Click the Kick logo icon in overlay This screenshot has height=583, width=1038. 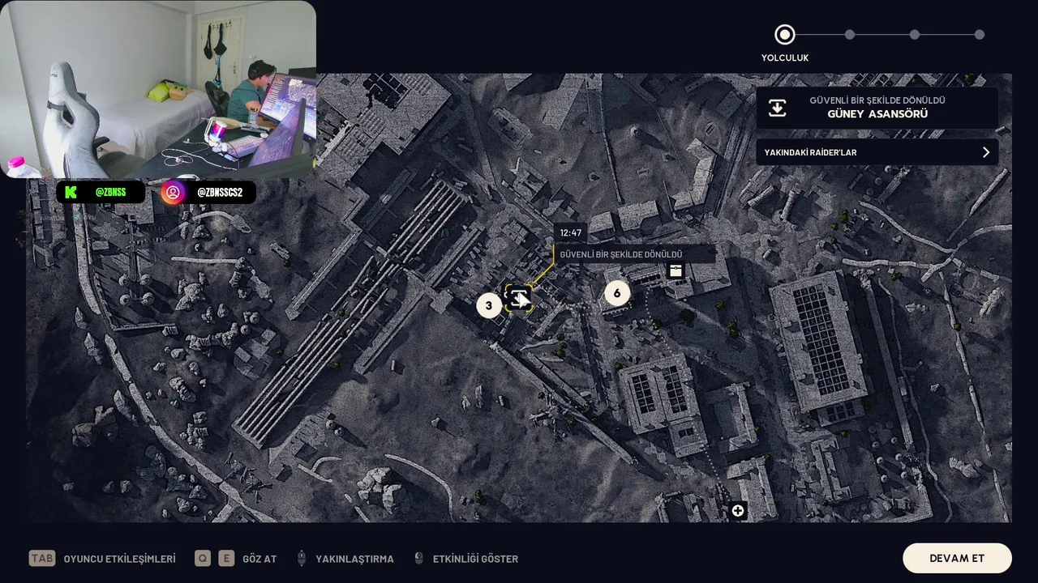(71, 192)
